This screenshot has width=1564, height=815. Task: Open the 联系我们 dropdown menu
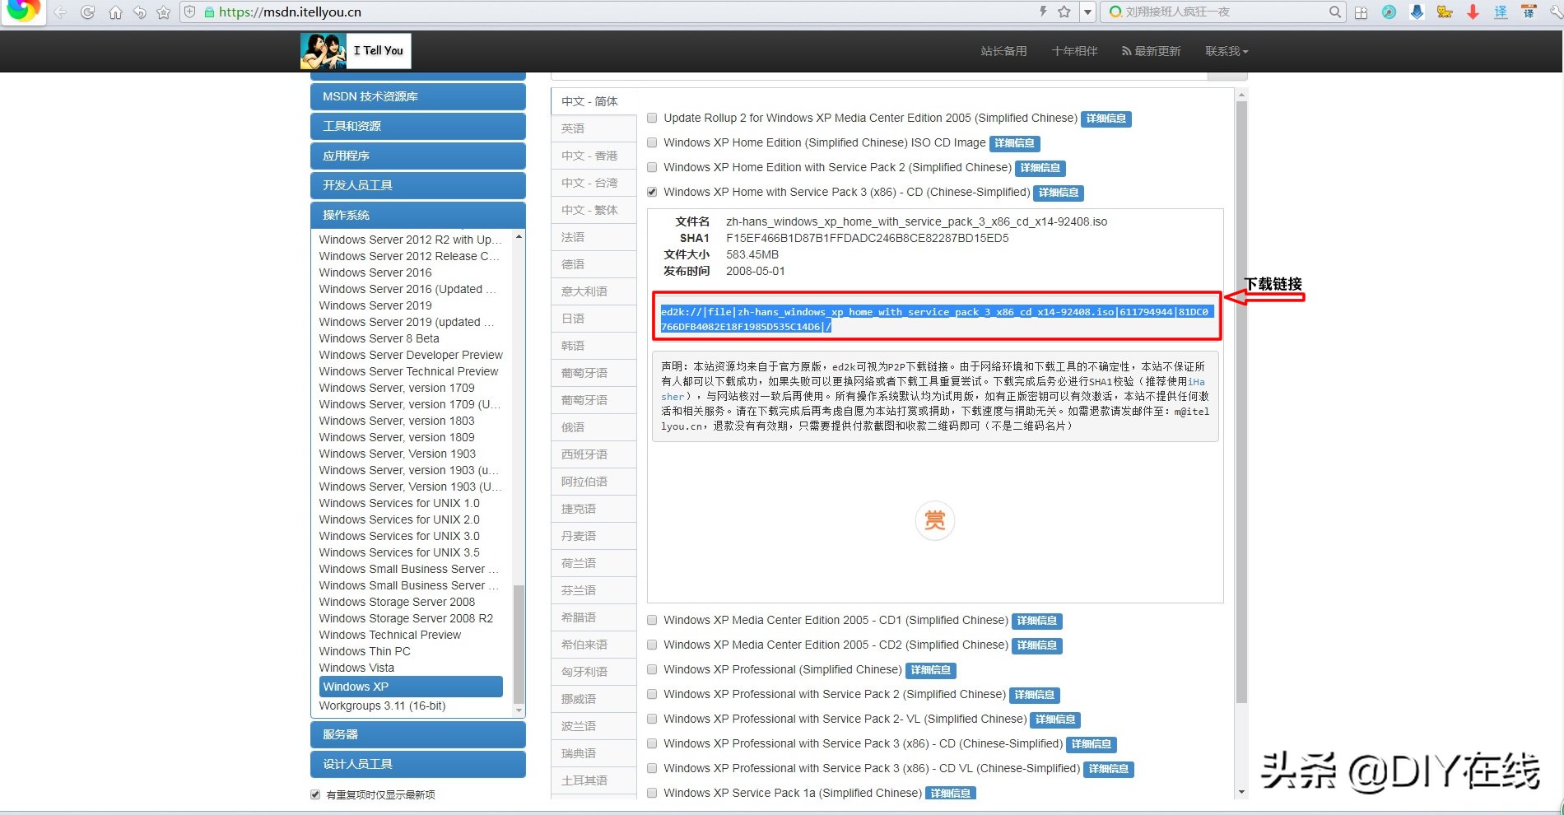point(1226,50)
